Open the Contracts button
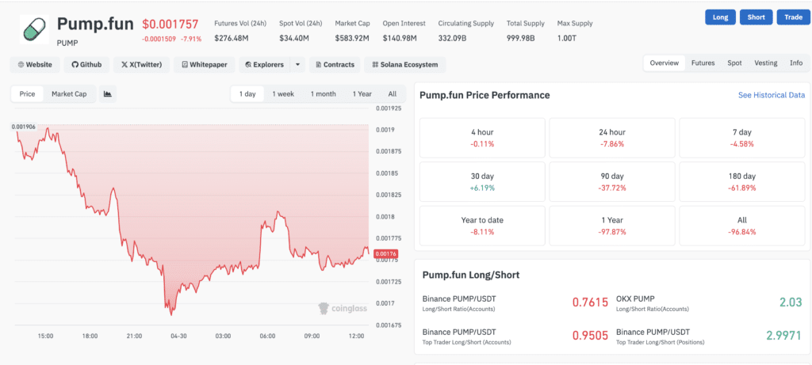Viewport: 812px width, 365px height. pos(334,64)
